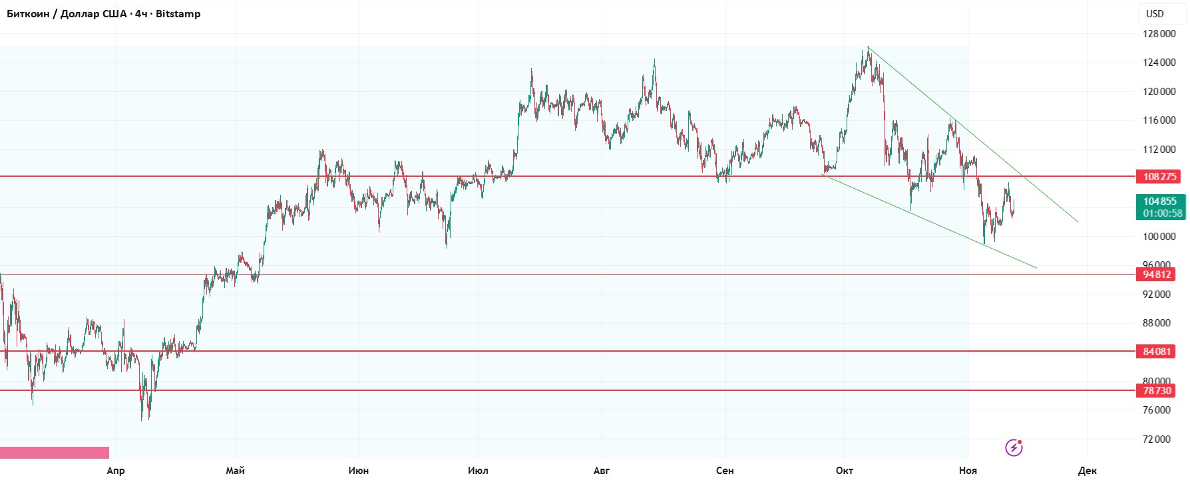The image size is (1190, 482).
Task: Click the 88 000 price axis value
Action: pyautogui.click(x=1157, y=323)
